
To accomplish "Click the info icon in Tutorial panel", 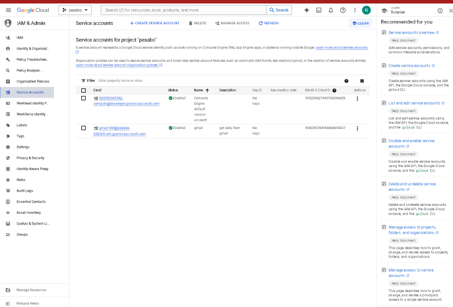I will click(x=440, y=11).
